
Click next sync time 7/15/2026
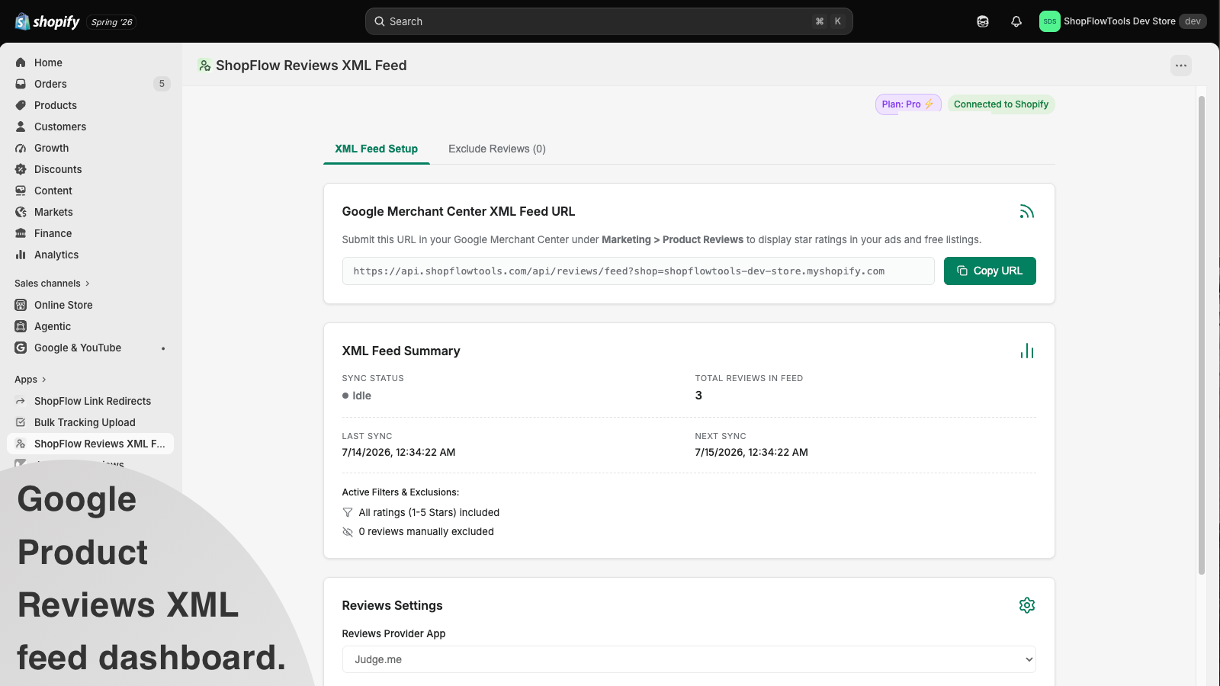pyautogui.click(x=752, y=452)
